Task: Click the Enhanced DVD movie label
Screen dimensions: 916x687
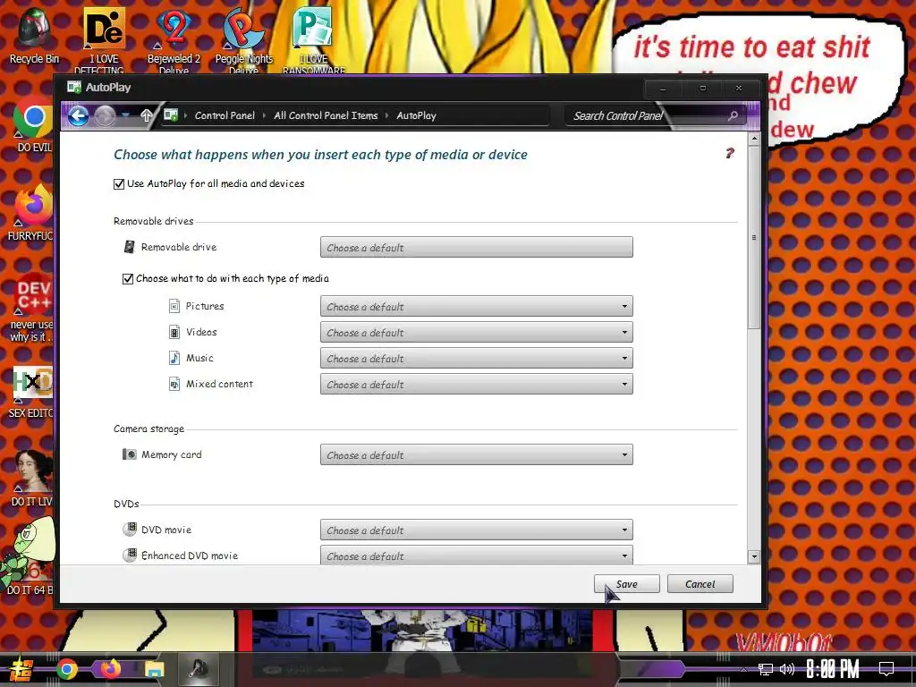Action: tap(190, 556)
